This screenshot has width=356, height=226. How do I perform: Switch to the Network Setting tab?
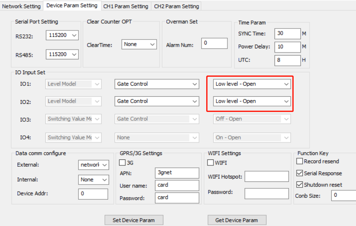coord(21,6)
